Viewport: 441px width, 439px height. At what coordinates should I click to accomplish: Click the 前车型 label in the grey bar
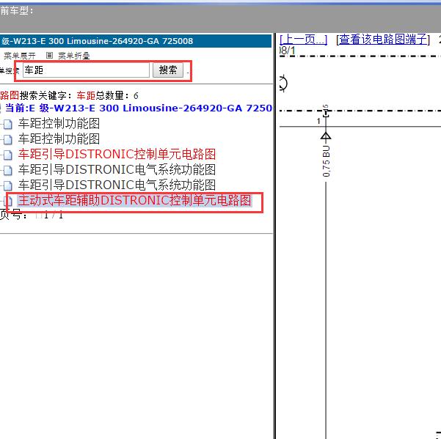tap(17, 11)
